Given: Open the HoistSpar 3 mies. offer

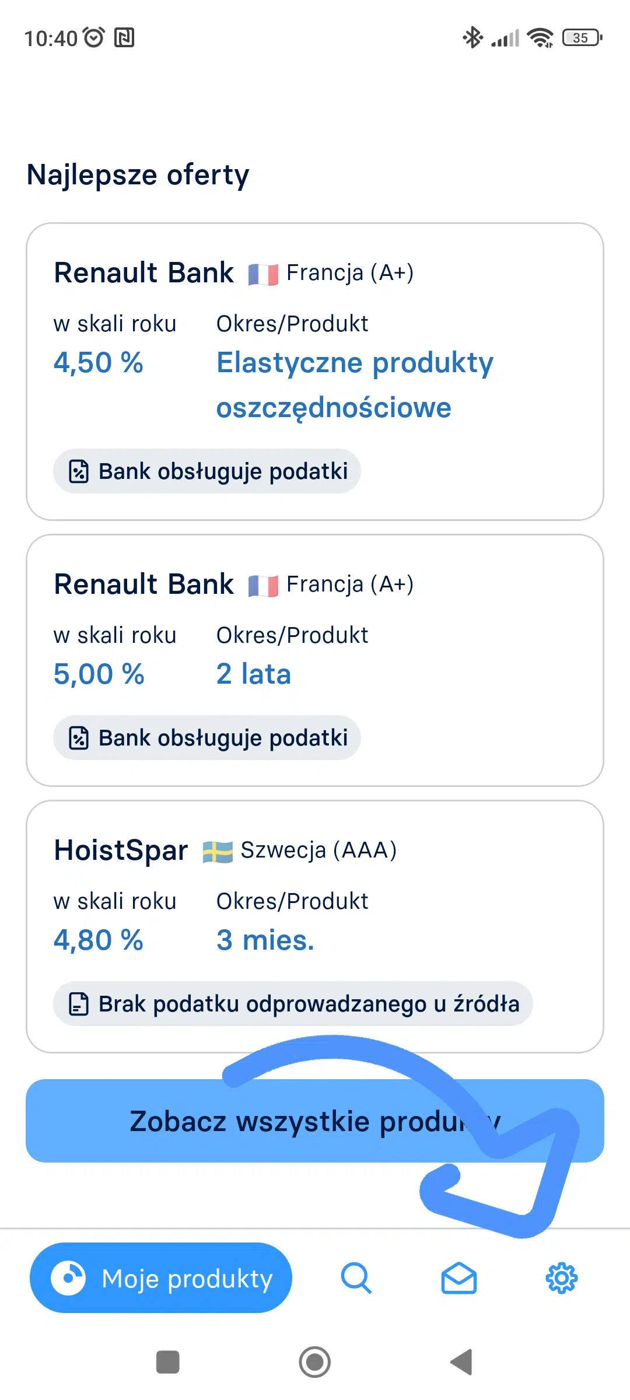Looking at the screenshot, I should (x=315, y=926).
